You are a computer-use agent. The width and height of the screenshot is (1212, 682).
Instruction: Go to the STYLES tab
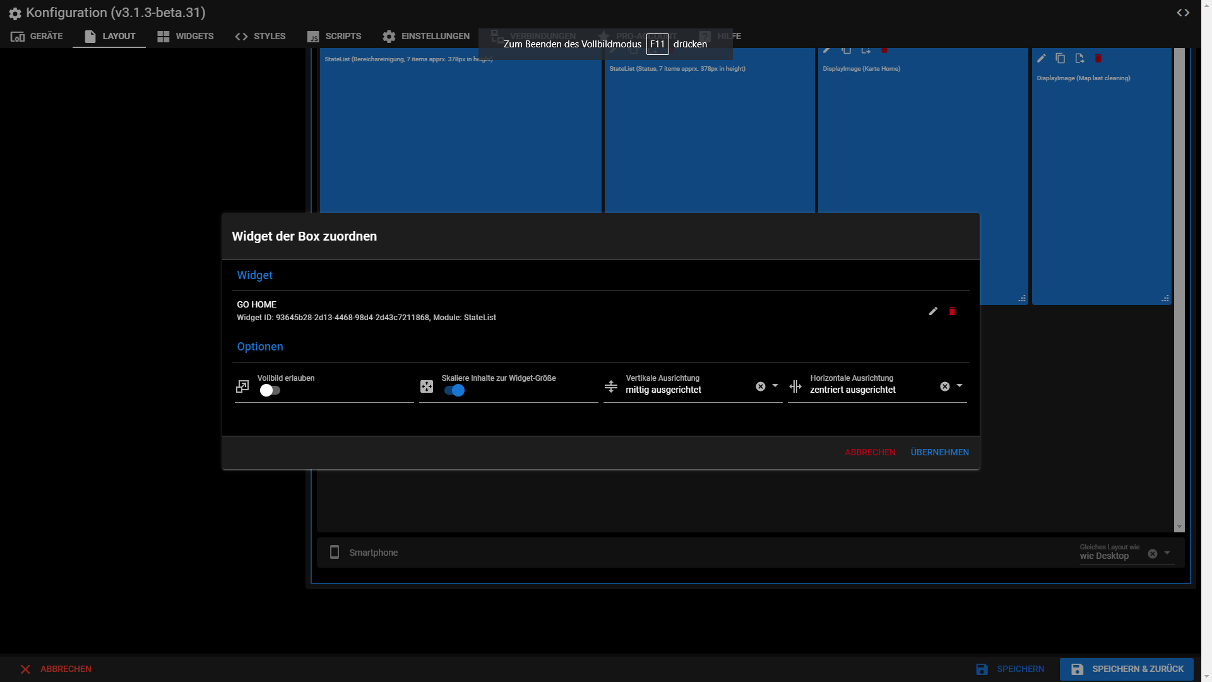tap(260, 36)
